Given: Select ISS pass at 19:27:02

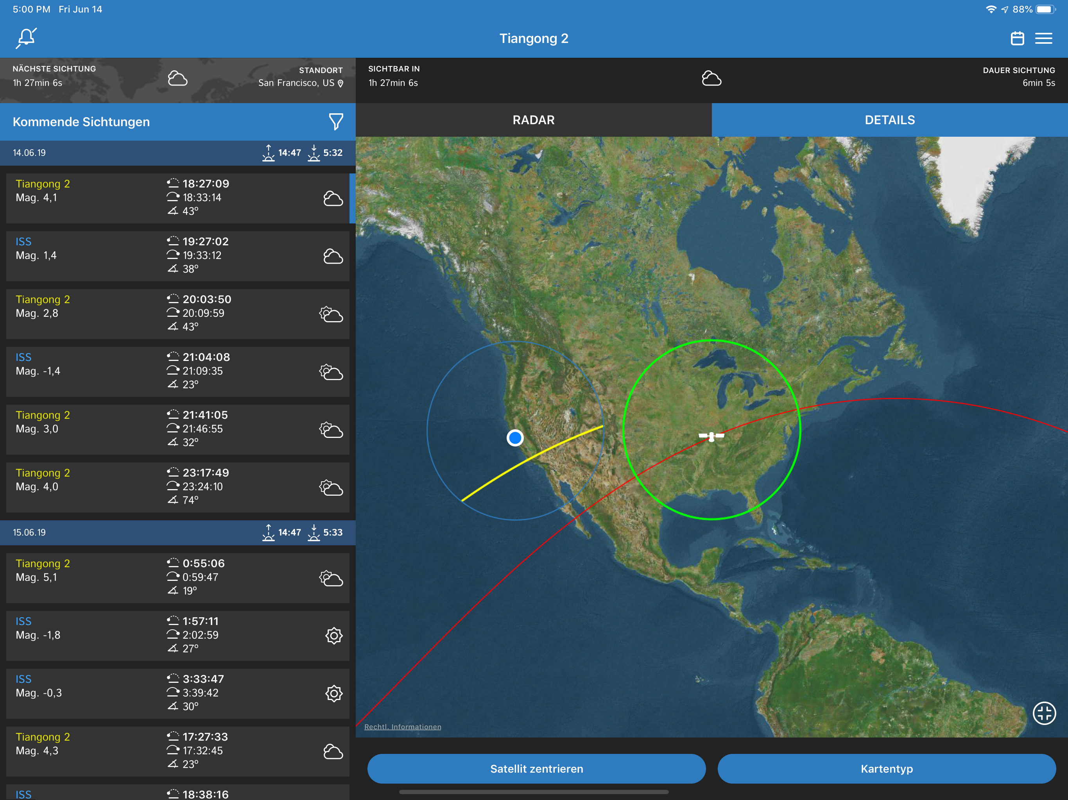Looking at the screenshot, I should 178,256.
